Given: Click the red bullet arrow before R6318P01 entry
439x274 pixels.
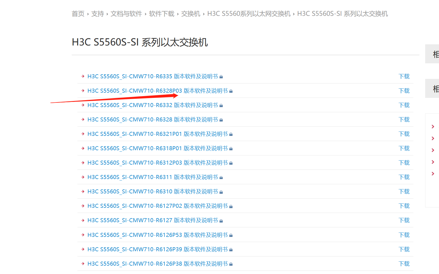Looking at the screenshot, I should pos(83,148).
